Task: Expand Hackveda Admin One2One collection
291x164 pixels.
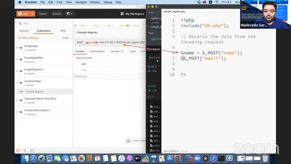Action: point(17,100)
